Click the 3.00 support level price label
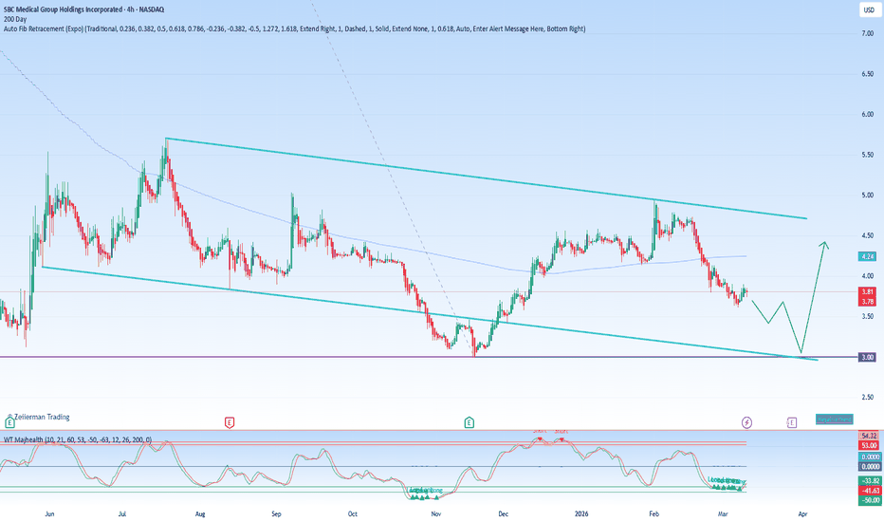 pos(868,357)
